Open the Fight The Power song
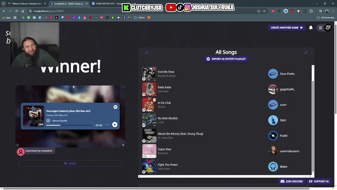 (x=168, y=165)
